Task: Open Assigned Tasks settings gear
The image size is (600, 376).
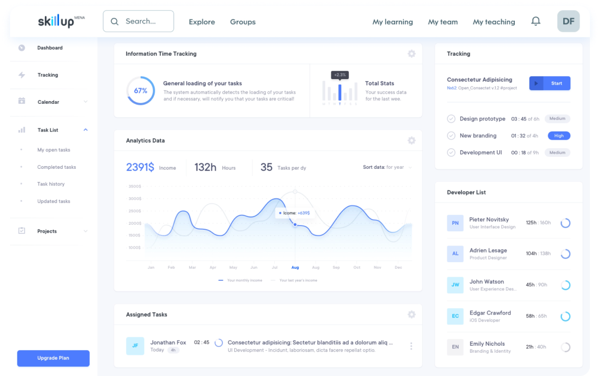Action: pos(411,314)
